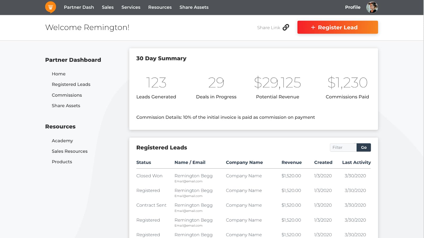
Task: Select Services in the top navigation
Action: pyautogui.click(x=131, y=7)
